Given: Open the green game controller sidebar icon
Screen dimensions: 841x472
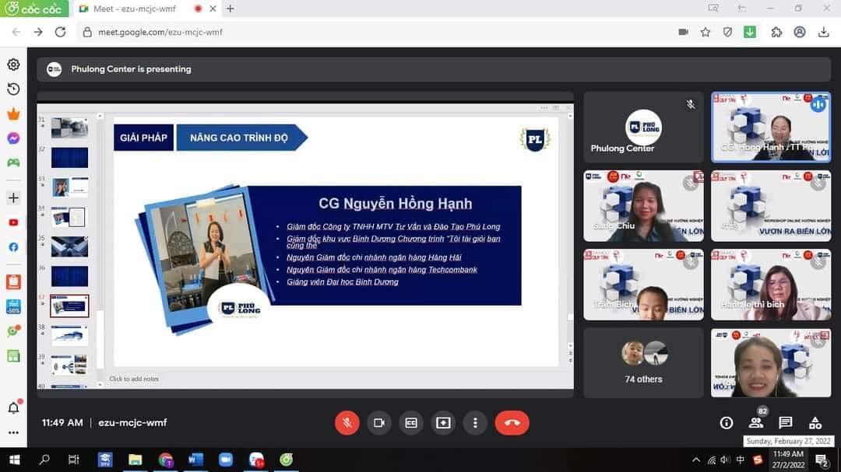Looking at the screenshot, I should pyautogui.click(x=13, y=163).
